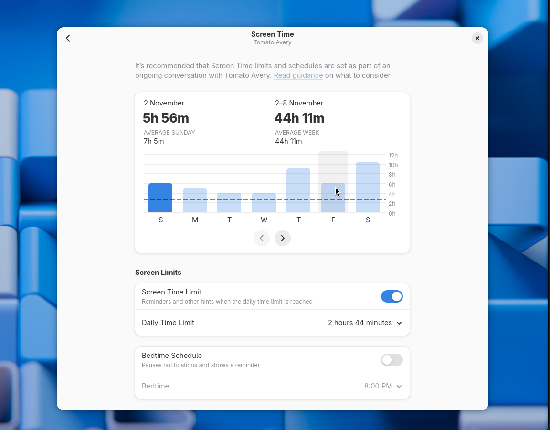Viewport: 550px width, 430px height.
Task: Show the previous week in chart
Action: pos(262,238)
